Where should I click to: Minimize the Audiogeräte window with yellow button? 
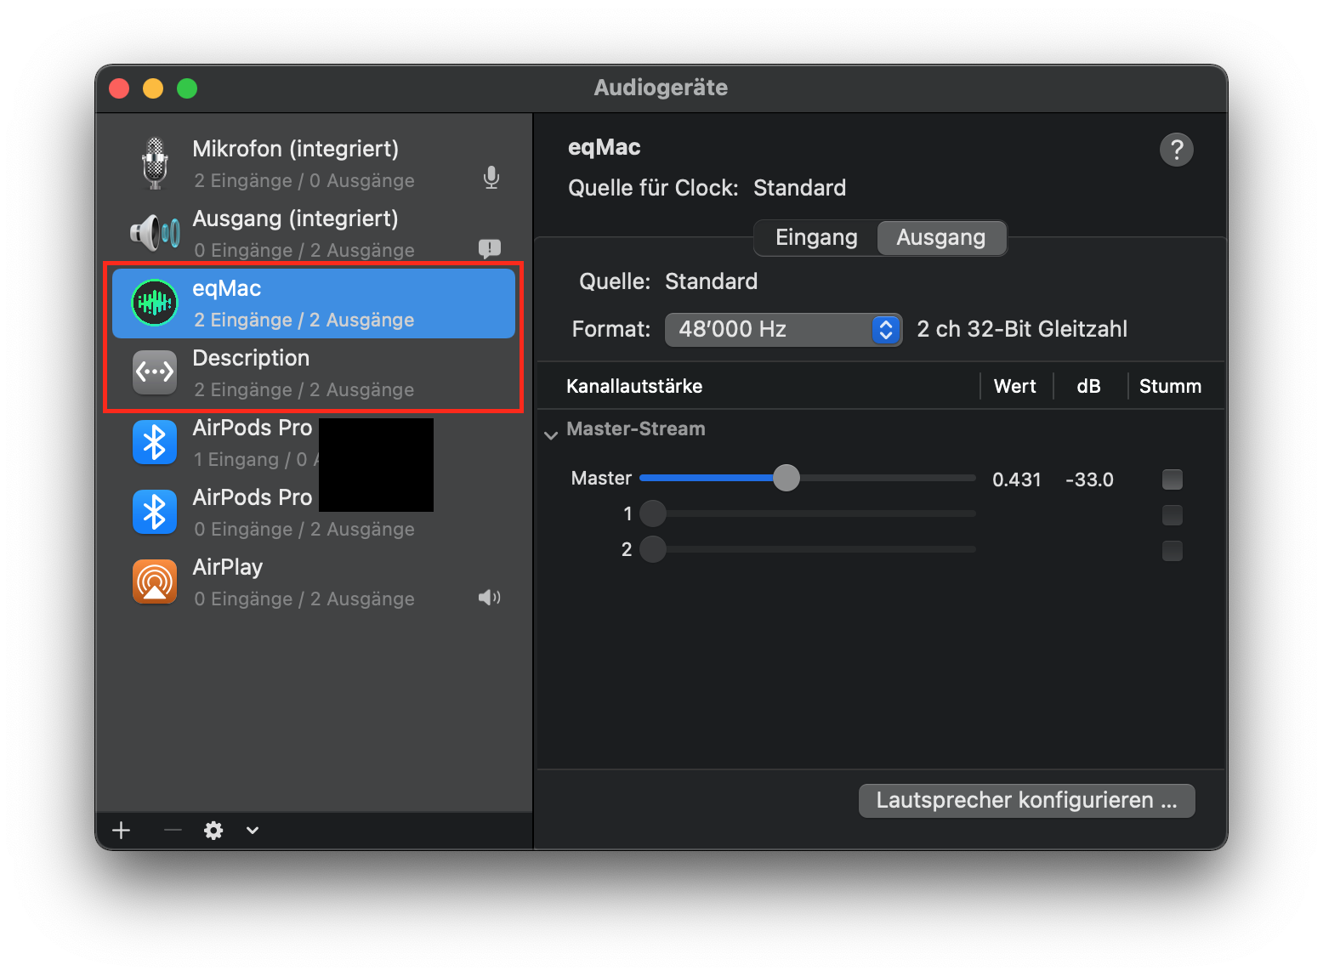click(153, 88)
